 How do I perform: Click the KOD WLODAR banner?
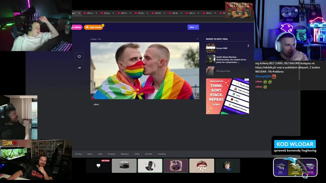click(295, 144)
